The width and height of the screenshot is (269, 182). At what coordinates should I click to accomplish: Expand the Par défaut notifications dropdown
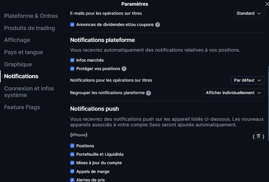point(247,80)
